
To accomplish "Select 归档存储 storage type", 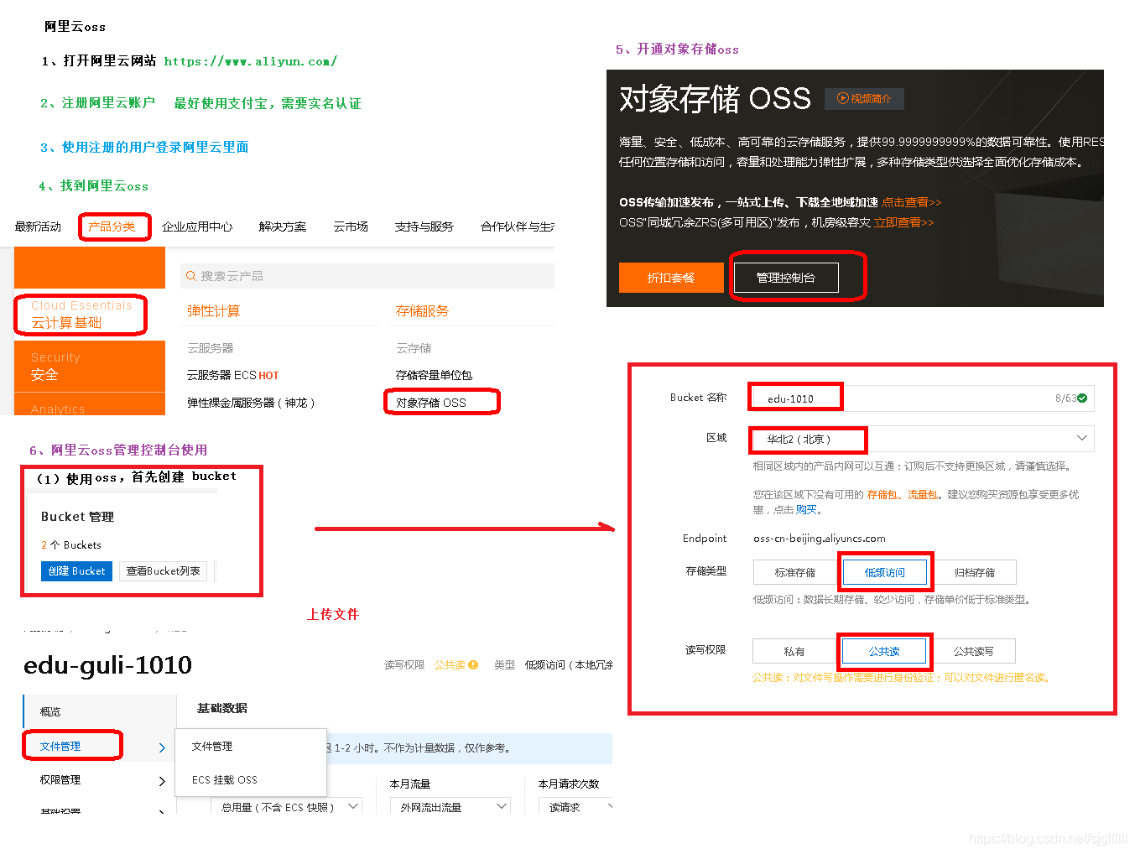I will click(x=976, y=571).
